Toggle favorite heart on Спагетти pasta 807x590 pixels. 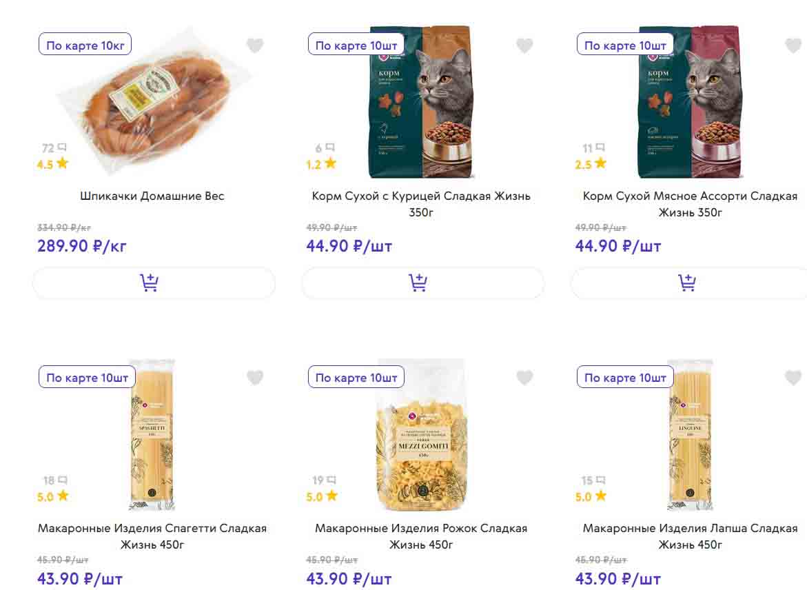(x=255, y=378)
